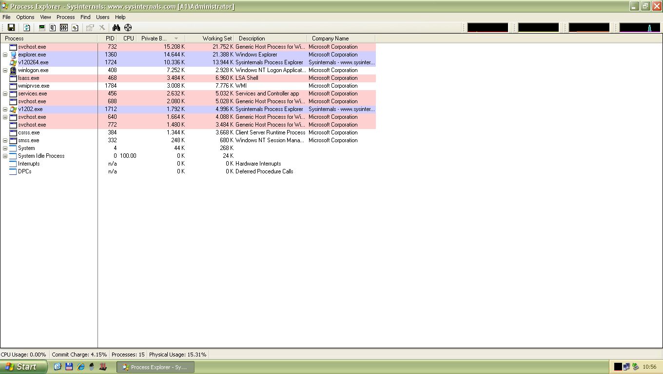This screenshot has height=374, width=663.
Task: Click the 'CPU Usage: 0.00%' status bar entry
Action: (x=24, y=355)
